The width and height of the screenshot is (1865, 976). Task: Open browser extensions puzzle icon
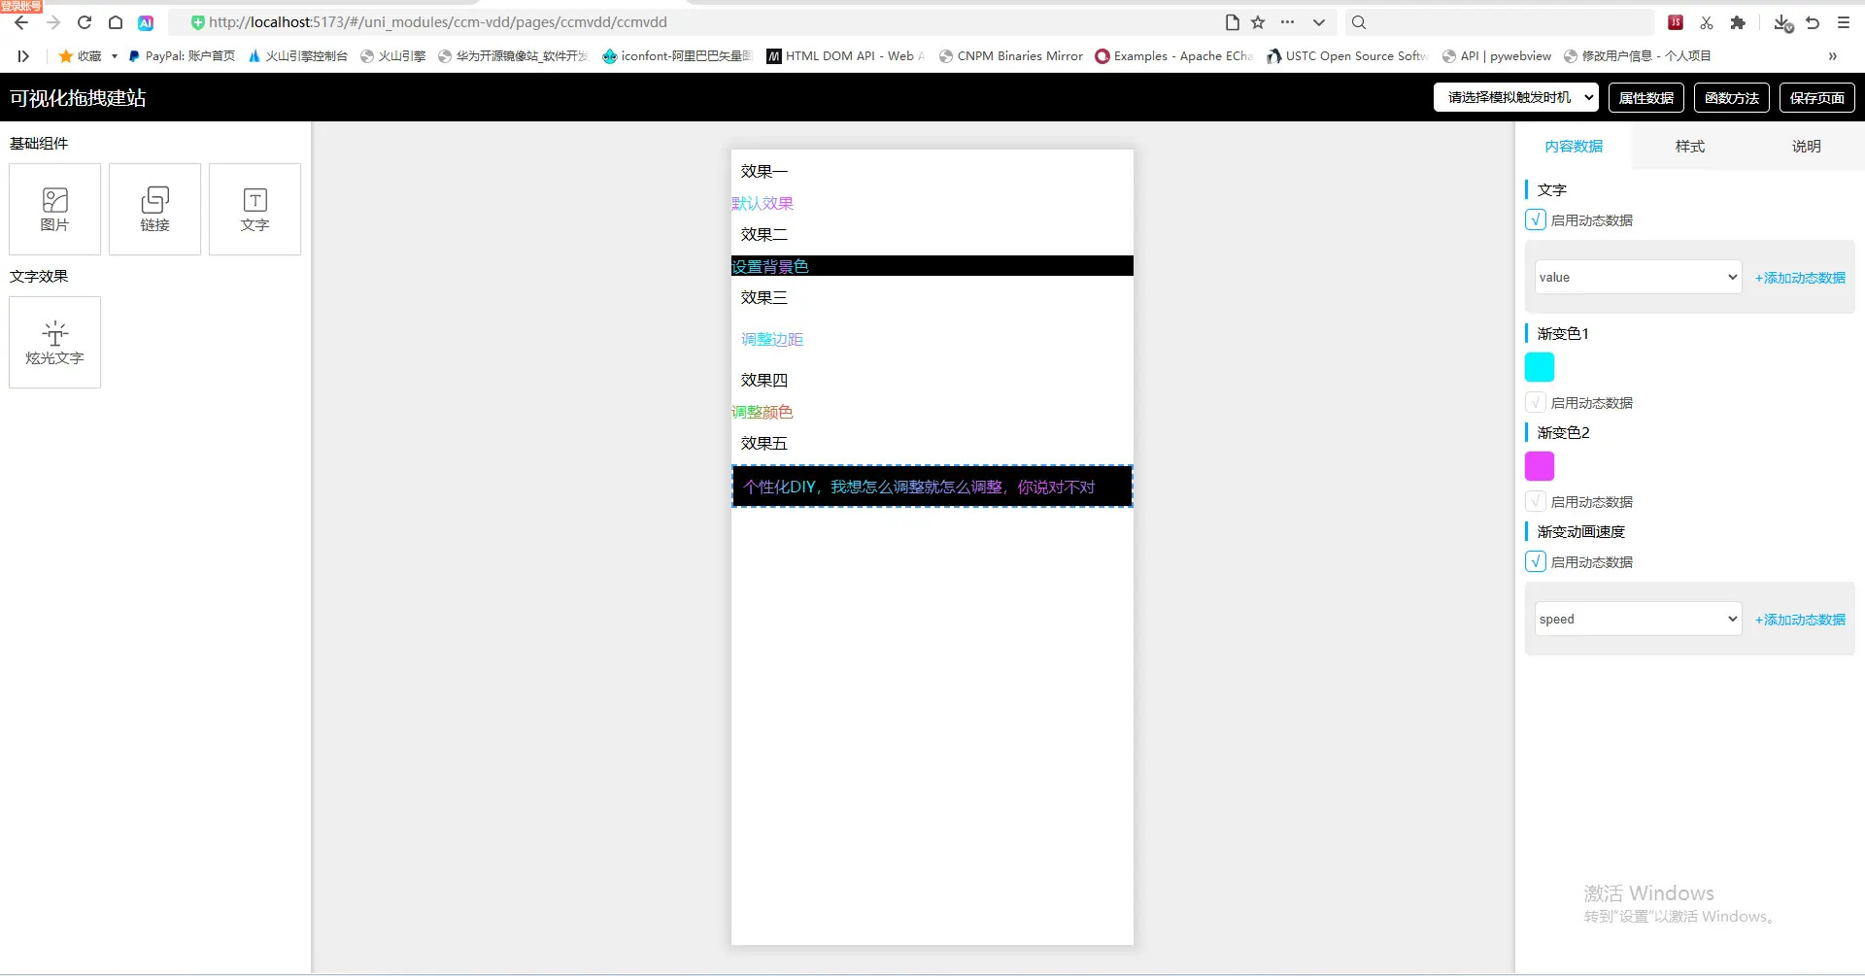(x=1738, y=22)
